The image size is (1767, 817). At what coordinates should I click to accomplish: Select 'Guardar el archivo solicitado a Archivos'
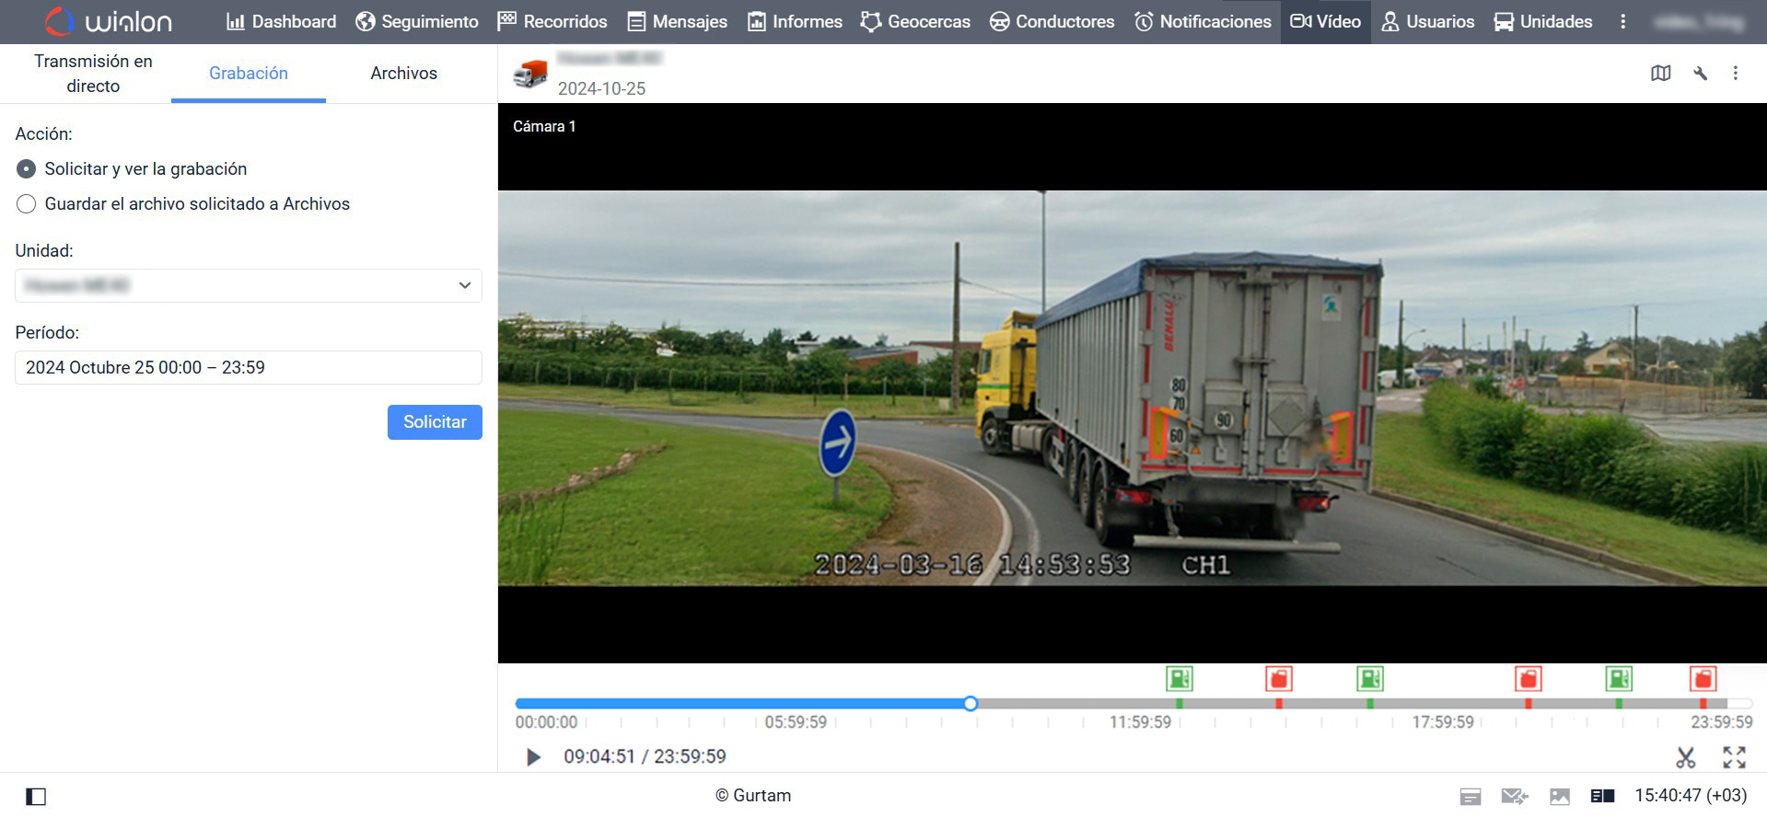(x=27, y=204)
